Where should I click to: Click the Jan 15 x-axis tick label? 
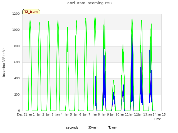coord(161,114)
